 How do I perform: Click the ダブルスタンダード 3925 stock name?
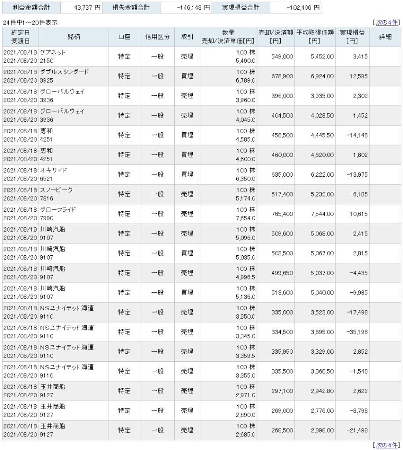point(64,76)
